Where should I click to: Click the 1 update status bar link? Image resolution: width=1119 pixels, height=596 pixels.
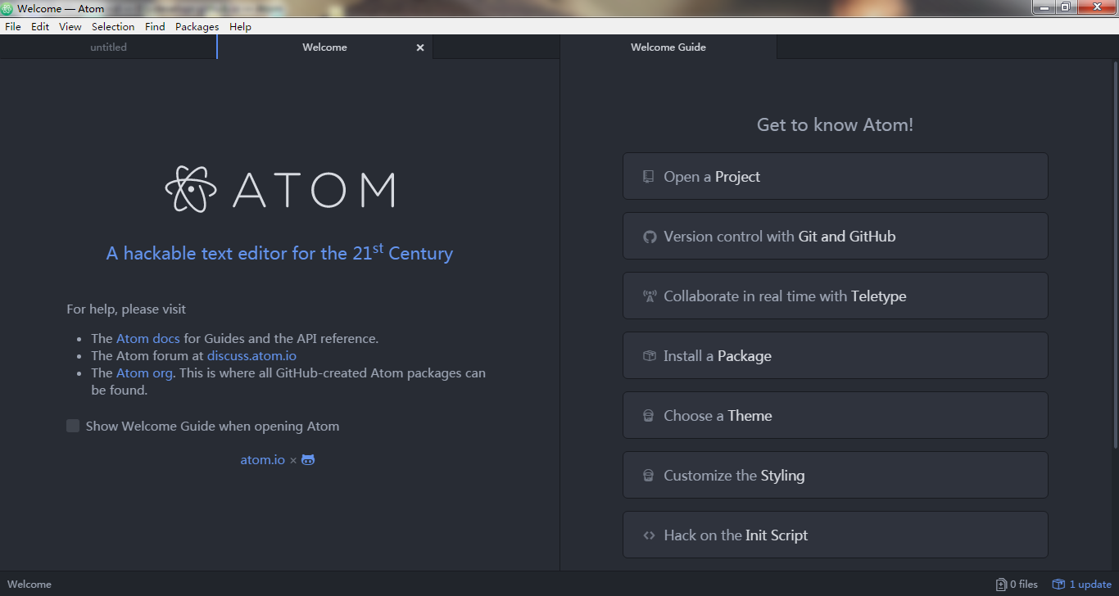click(x=1082, y=585)
